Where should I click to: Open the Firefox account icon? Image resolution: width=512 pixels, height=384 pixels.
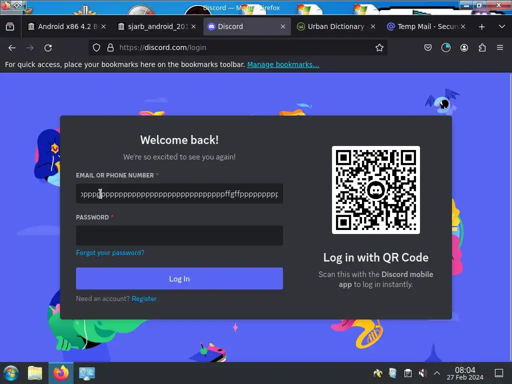point(464,47)
